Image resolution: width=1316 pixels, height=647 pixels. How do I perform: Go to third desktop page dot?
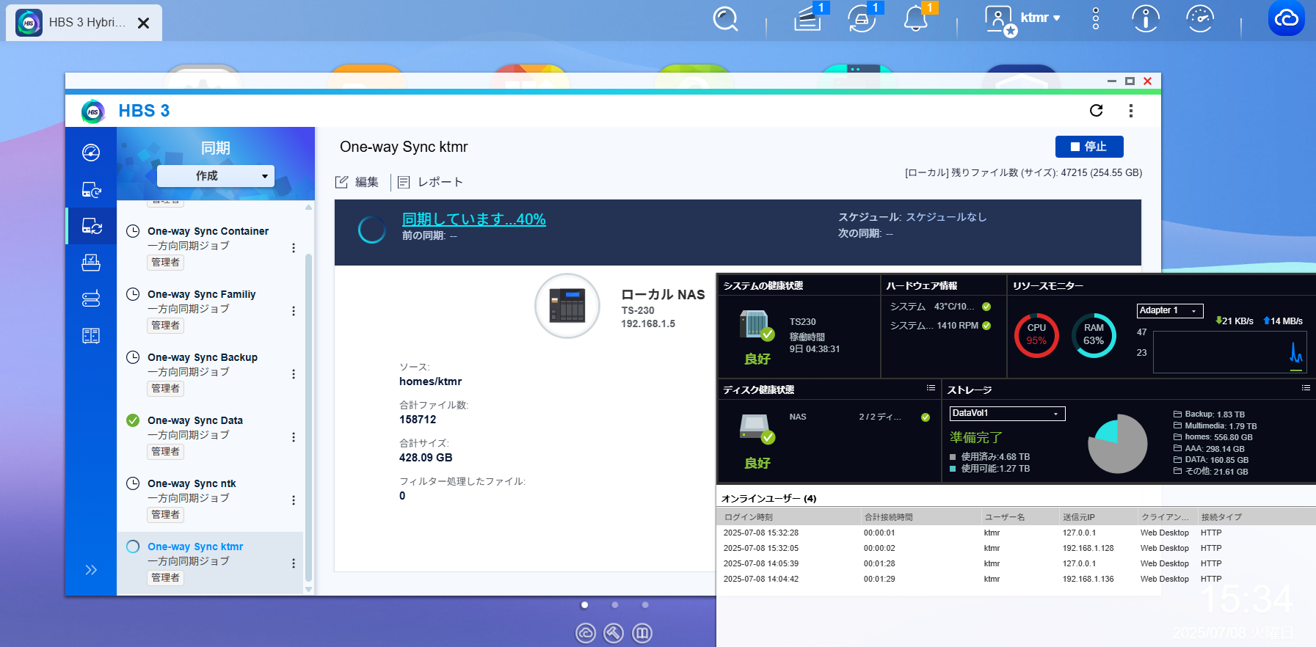click(645, 605)
